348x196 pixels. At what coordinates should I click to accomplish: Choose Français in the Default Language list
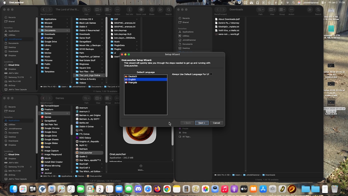pyautogui.click(x=146, y=82)
